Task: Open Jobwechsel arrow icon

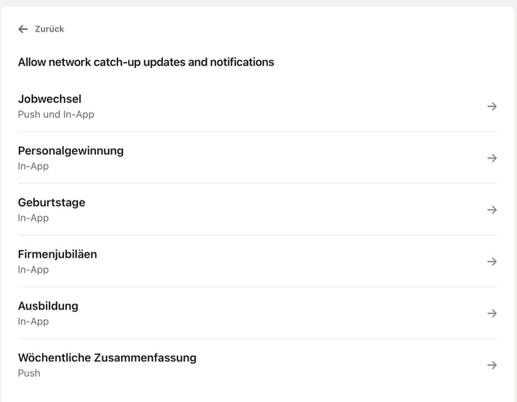Action: click(x=492, y=107)
